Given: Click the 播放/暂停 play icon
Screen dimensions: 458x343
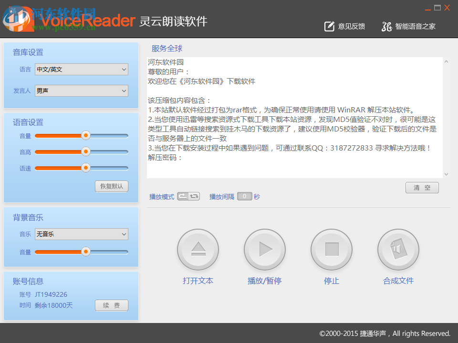Looking at the screenshot, I should 265,249.
